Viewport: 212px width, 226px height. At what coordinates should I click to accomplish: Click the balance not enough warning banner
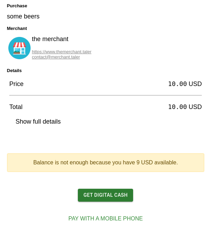[x=105, y=163]
